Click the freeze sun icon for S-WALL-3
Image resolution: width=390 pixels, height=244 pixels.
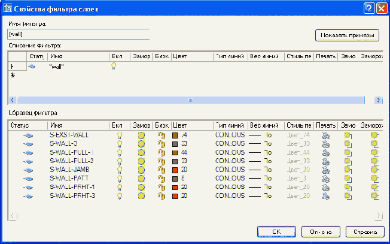click(x=141, y=144)
